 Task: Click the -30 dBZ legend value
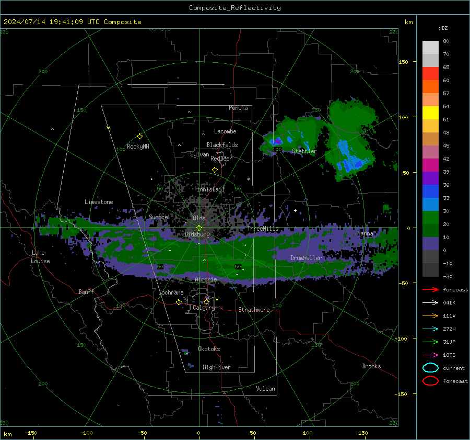click(448, 276)
